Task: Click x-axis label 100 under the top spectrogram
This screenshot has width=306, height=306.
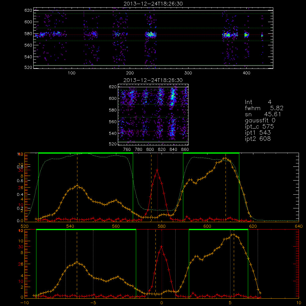Action: [x=72, y=73]
